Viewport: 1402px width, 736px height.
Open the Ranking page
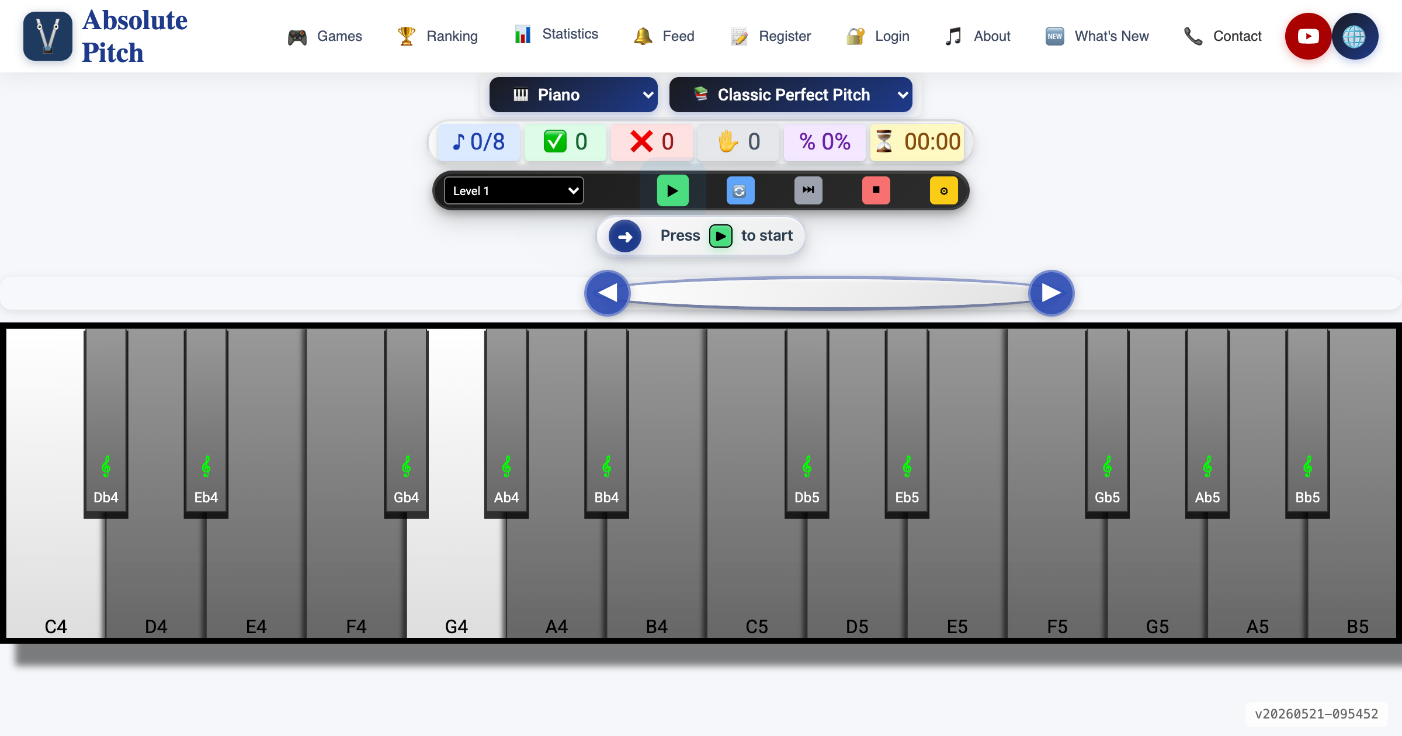pos(437,36)
